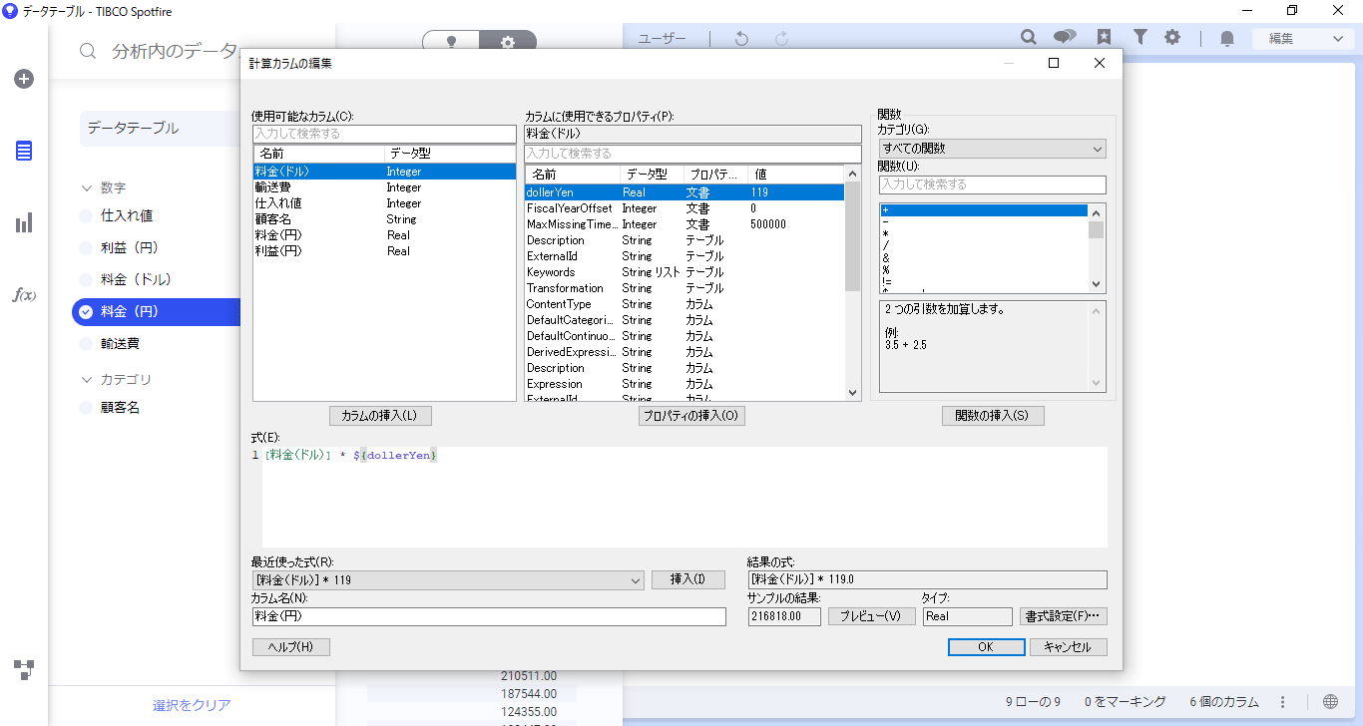Select 顧客名 String row in columns list
1363x726 pixels.
click(384, 219)
